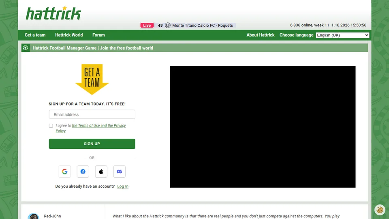The width and height of the screenshot is (389, 219).
Task: Go to the Forum menu item
Action: pos(98,35)
